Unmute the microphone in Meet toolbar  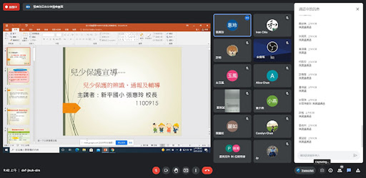click(156, 170)
